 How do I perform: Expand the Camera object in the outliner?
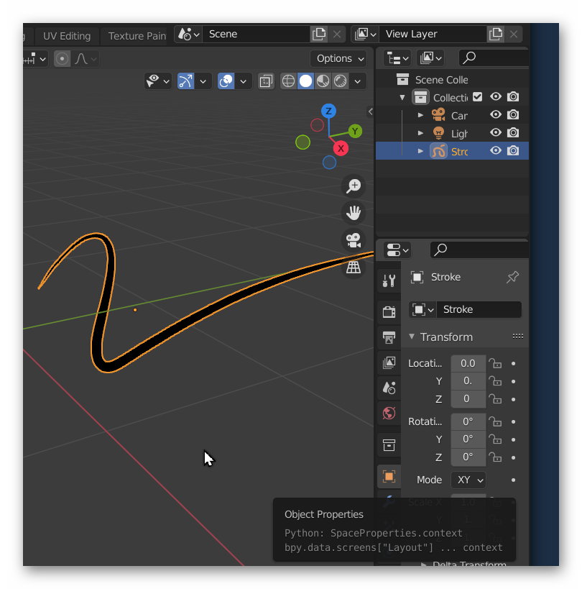420,115
